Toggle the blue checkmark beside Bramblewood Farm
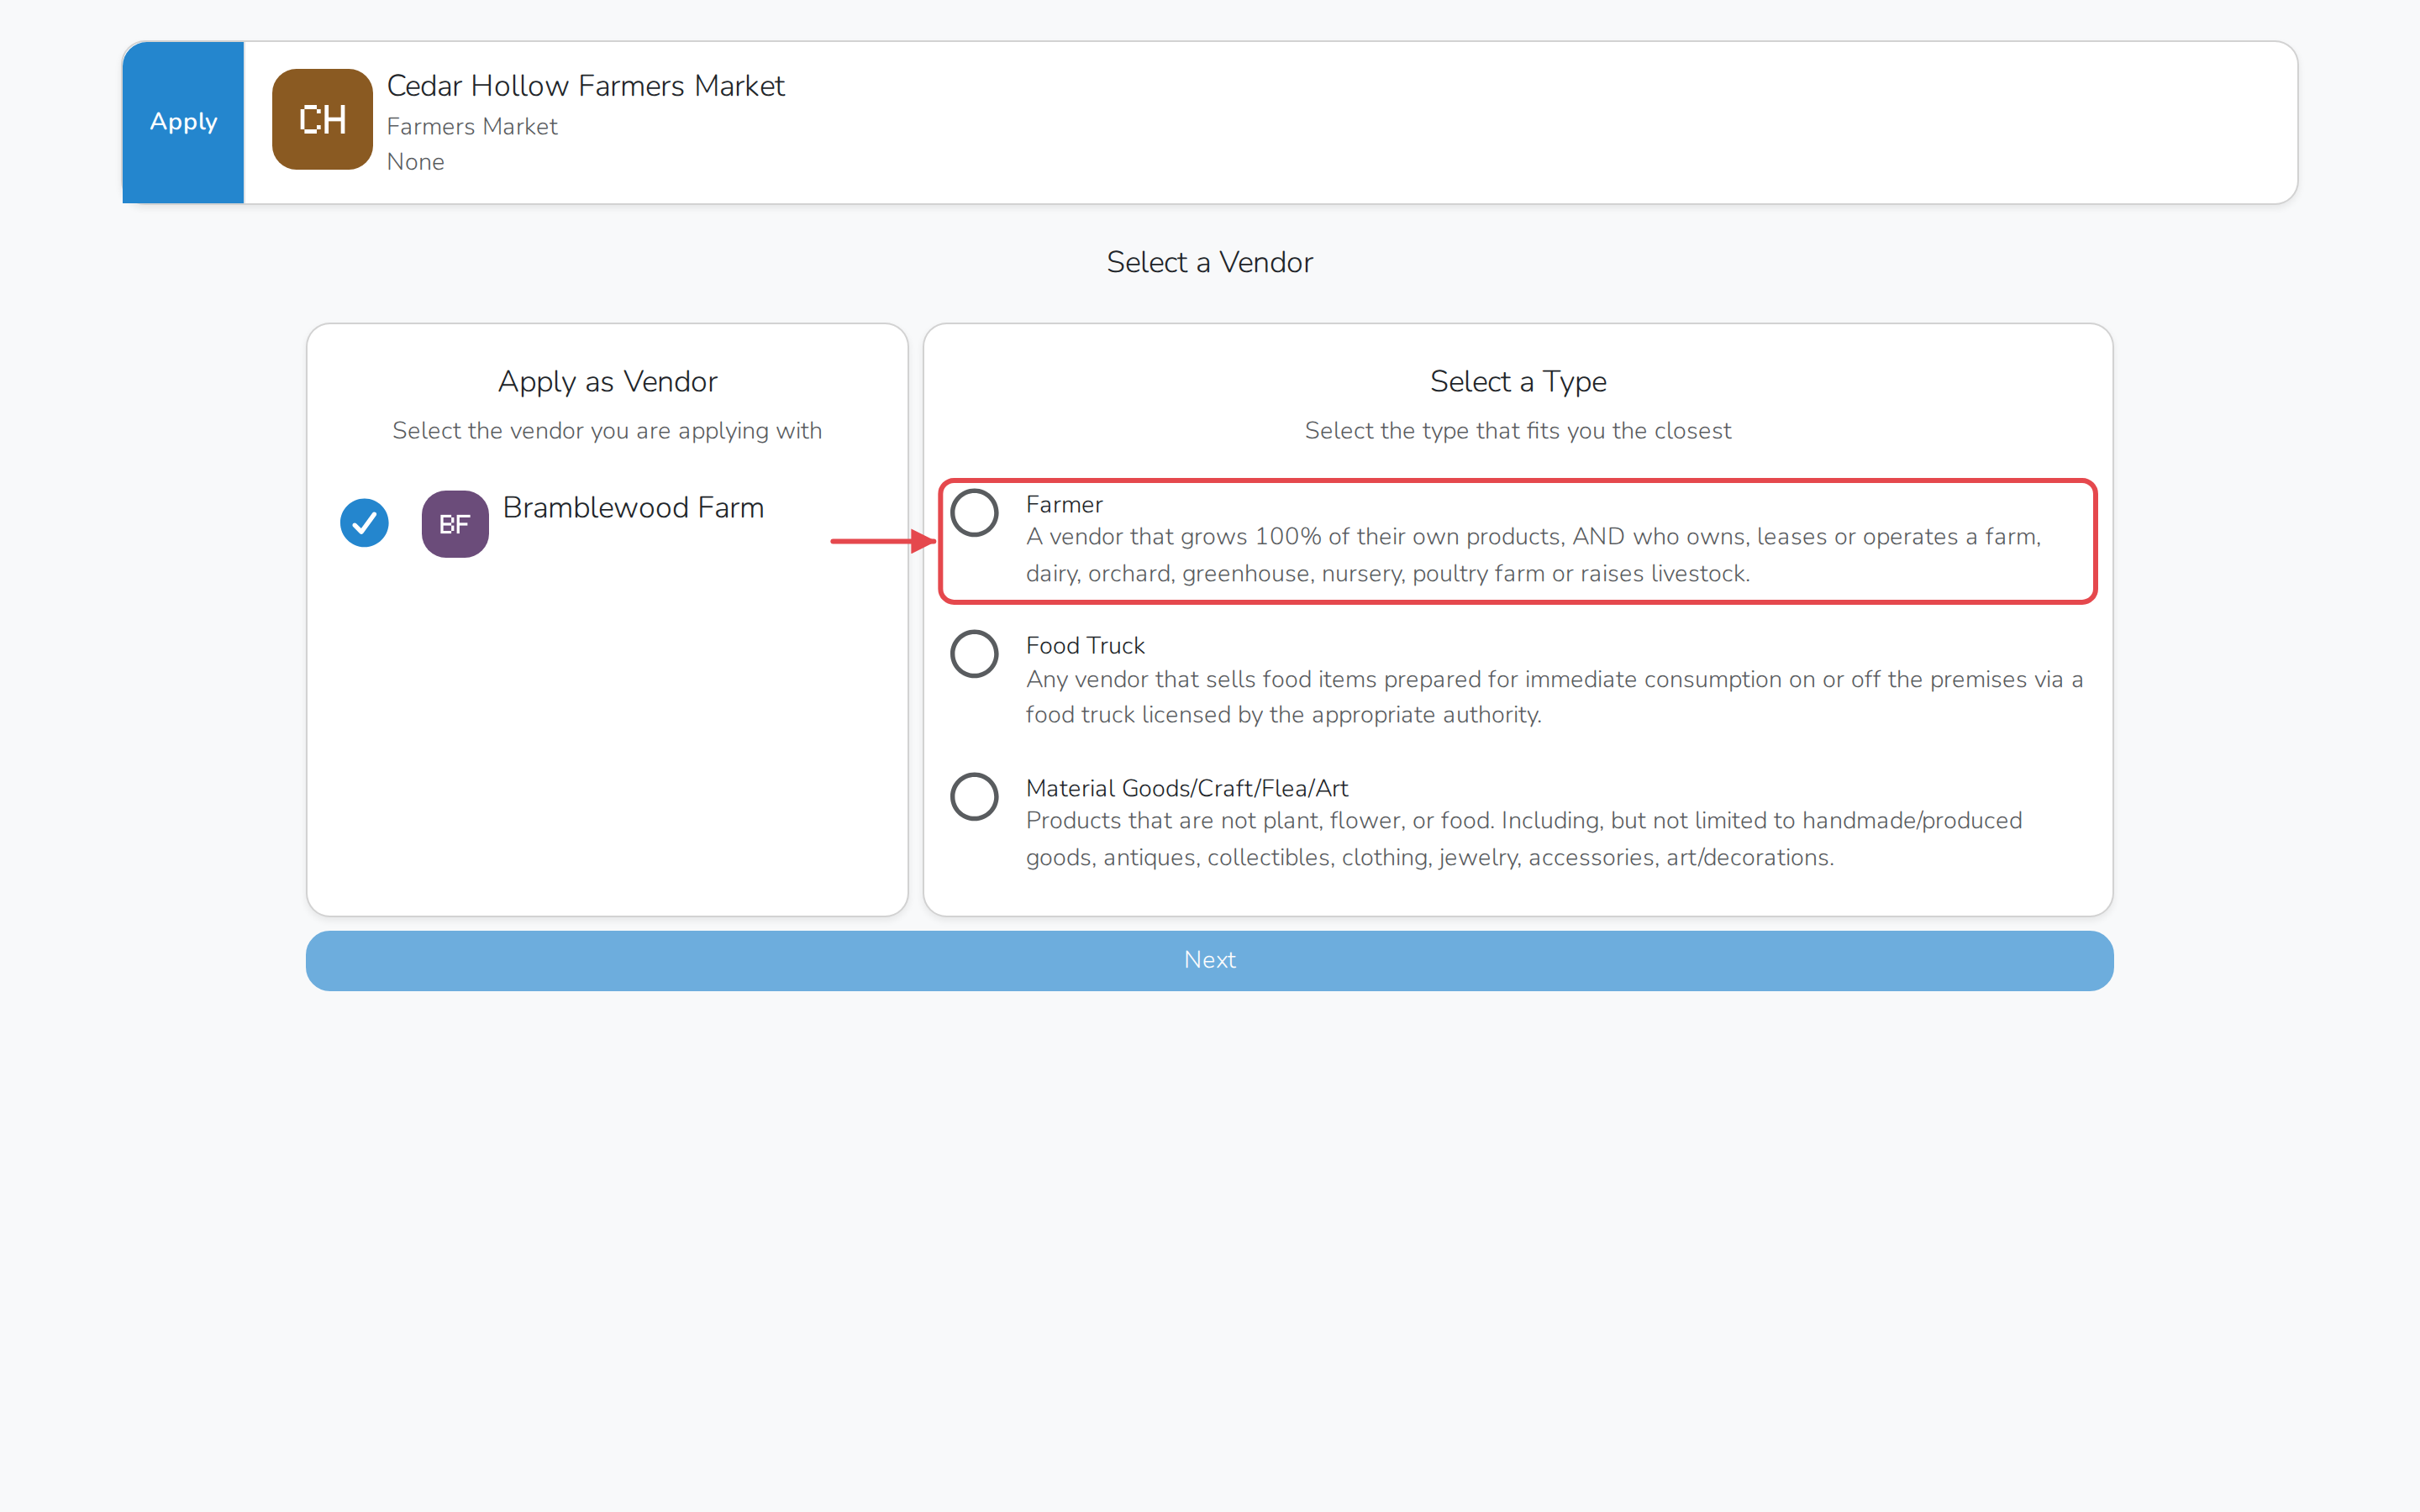This screenshot has width=2420, height=1512. (x=364, y=523)
